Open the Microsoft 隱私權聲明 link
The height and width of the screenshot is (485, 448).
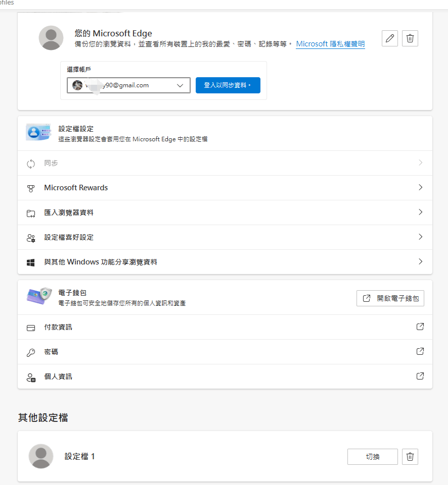click(330, 44)
